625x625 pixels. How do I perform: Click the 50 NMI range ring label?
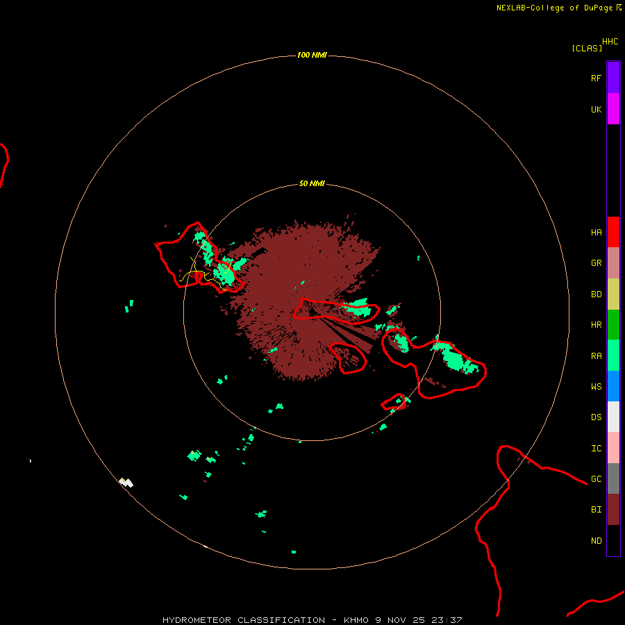[312, 184]
